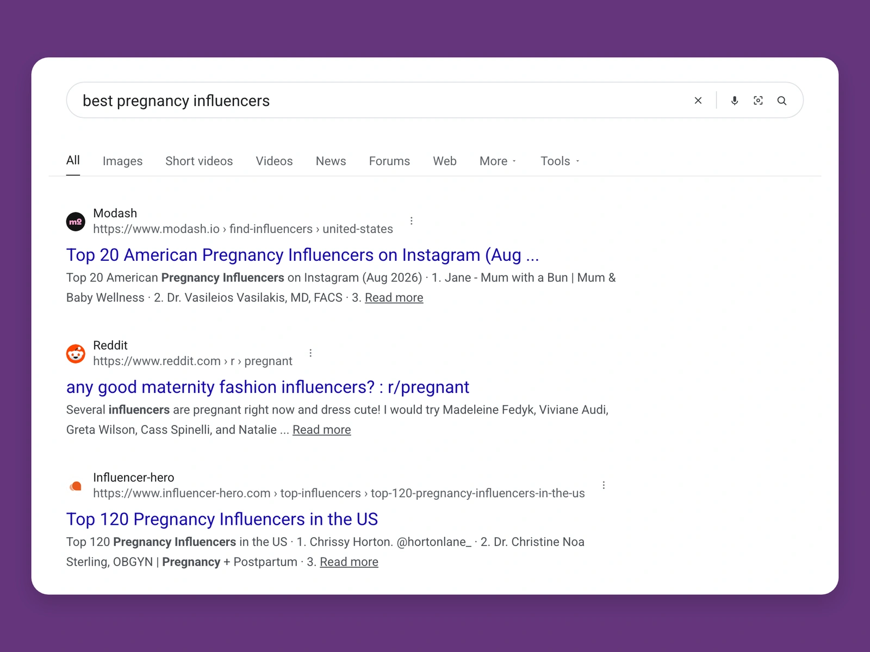This screenshot has height=652, width=870.
Task: Open the three-dot menu for the Modash result
Action: tap(412, 221)
